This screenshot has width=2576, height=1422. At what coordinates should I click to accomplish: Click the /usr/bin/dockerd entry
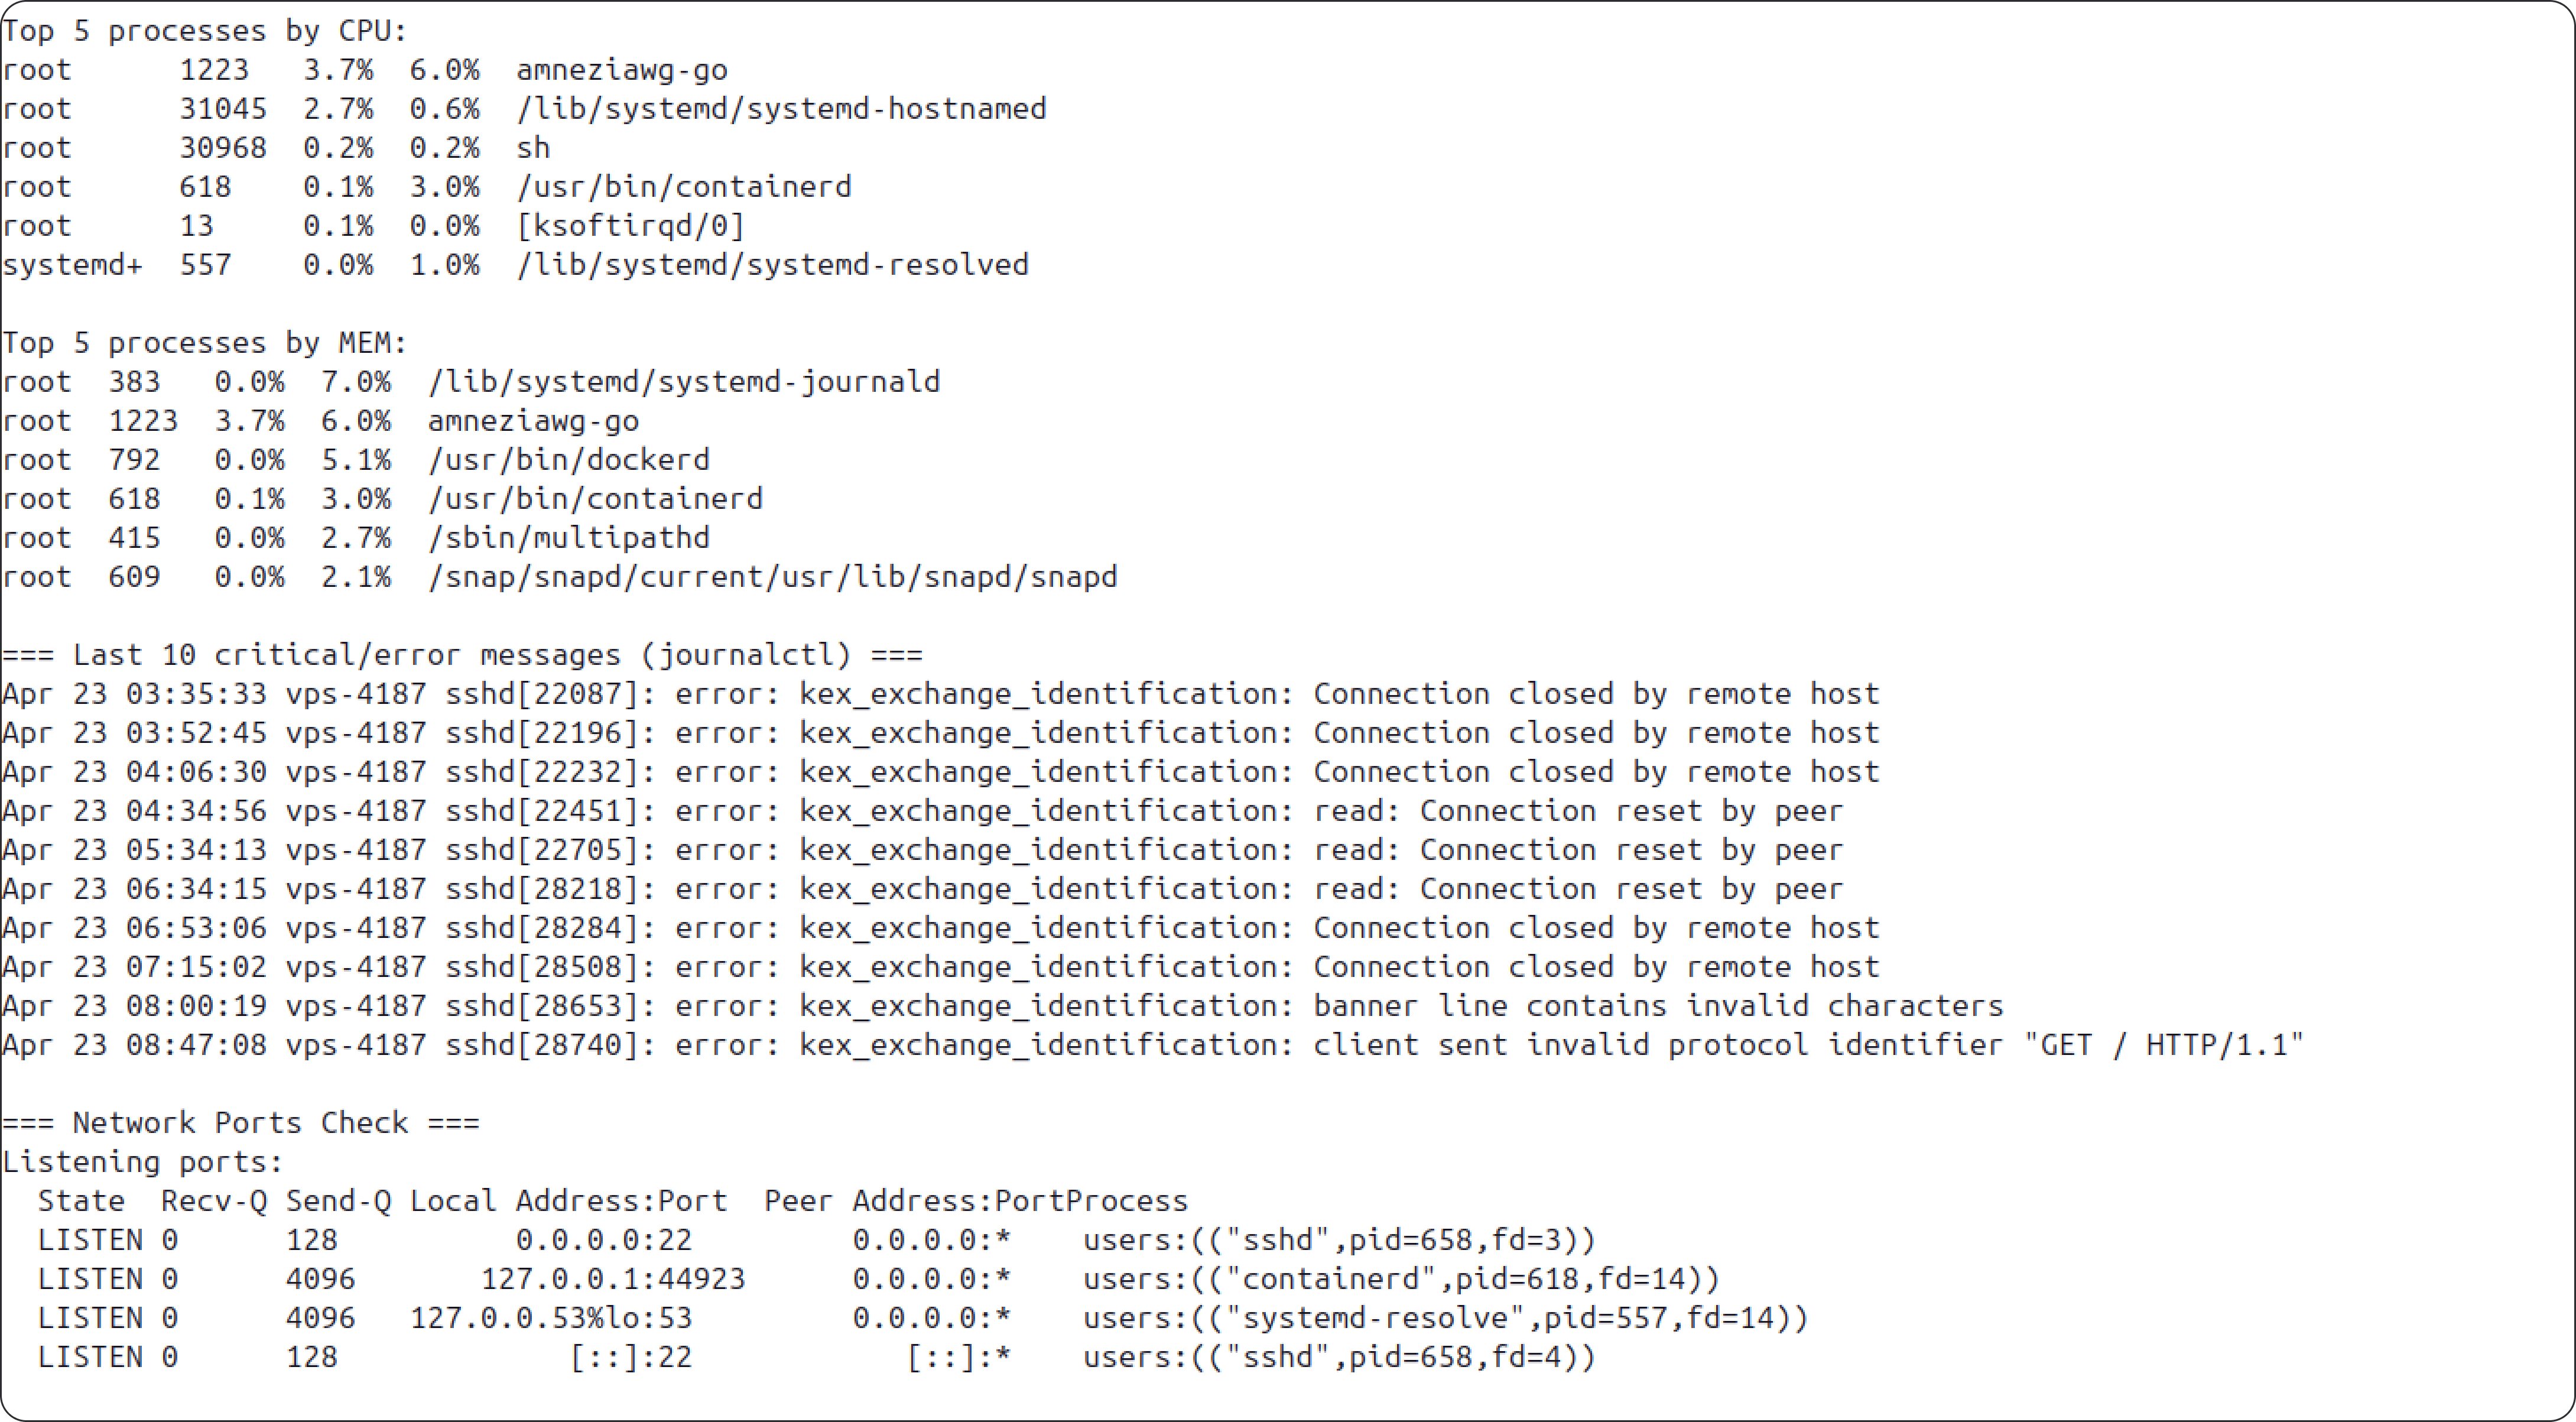(x=569, y=460)
